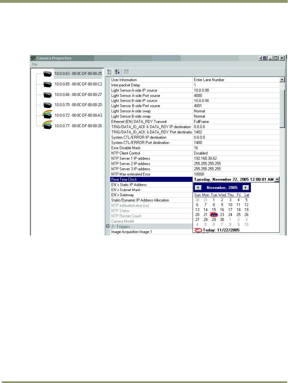Open the Real Time Clock date dropdown
The width and height of the screenshot is (288, 383).
277,179
